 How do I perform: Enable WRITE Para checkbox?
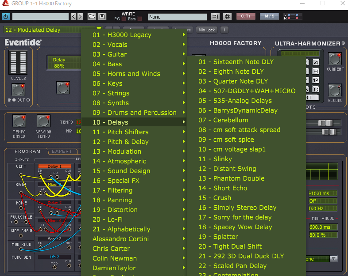pos(139,19)
